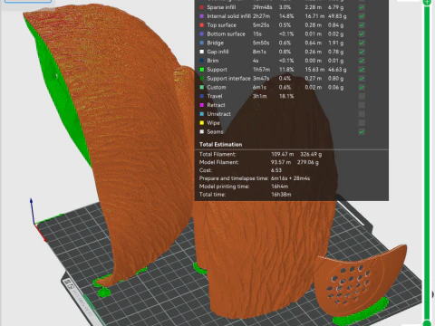This screenshot has width=435, height=326.
Task: Select the 'Seams' legend label
Action: [215, 132]
